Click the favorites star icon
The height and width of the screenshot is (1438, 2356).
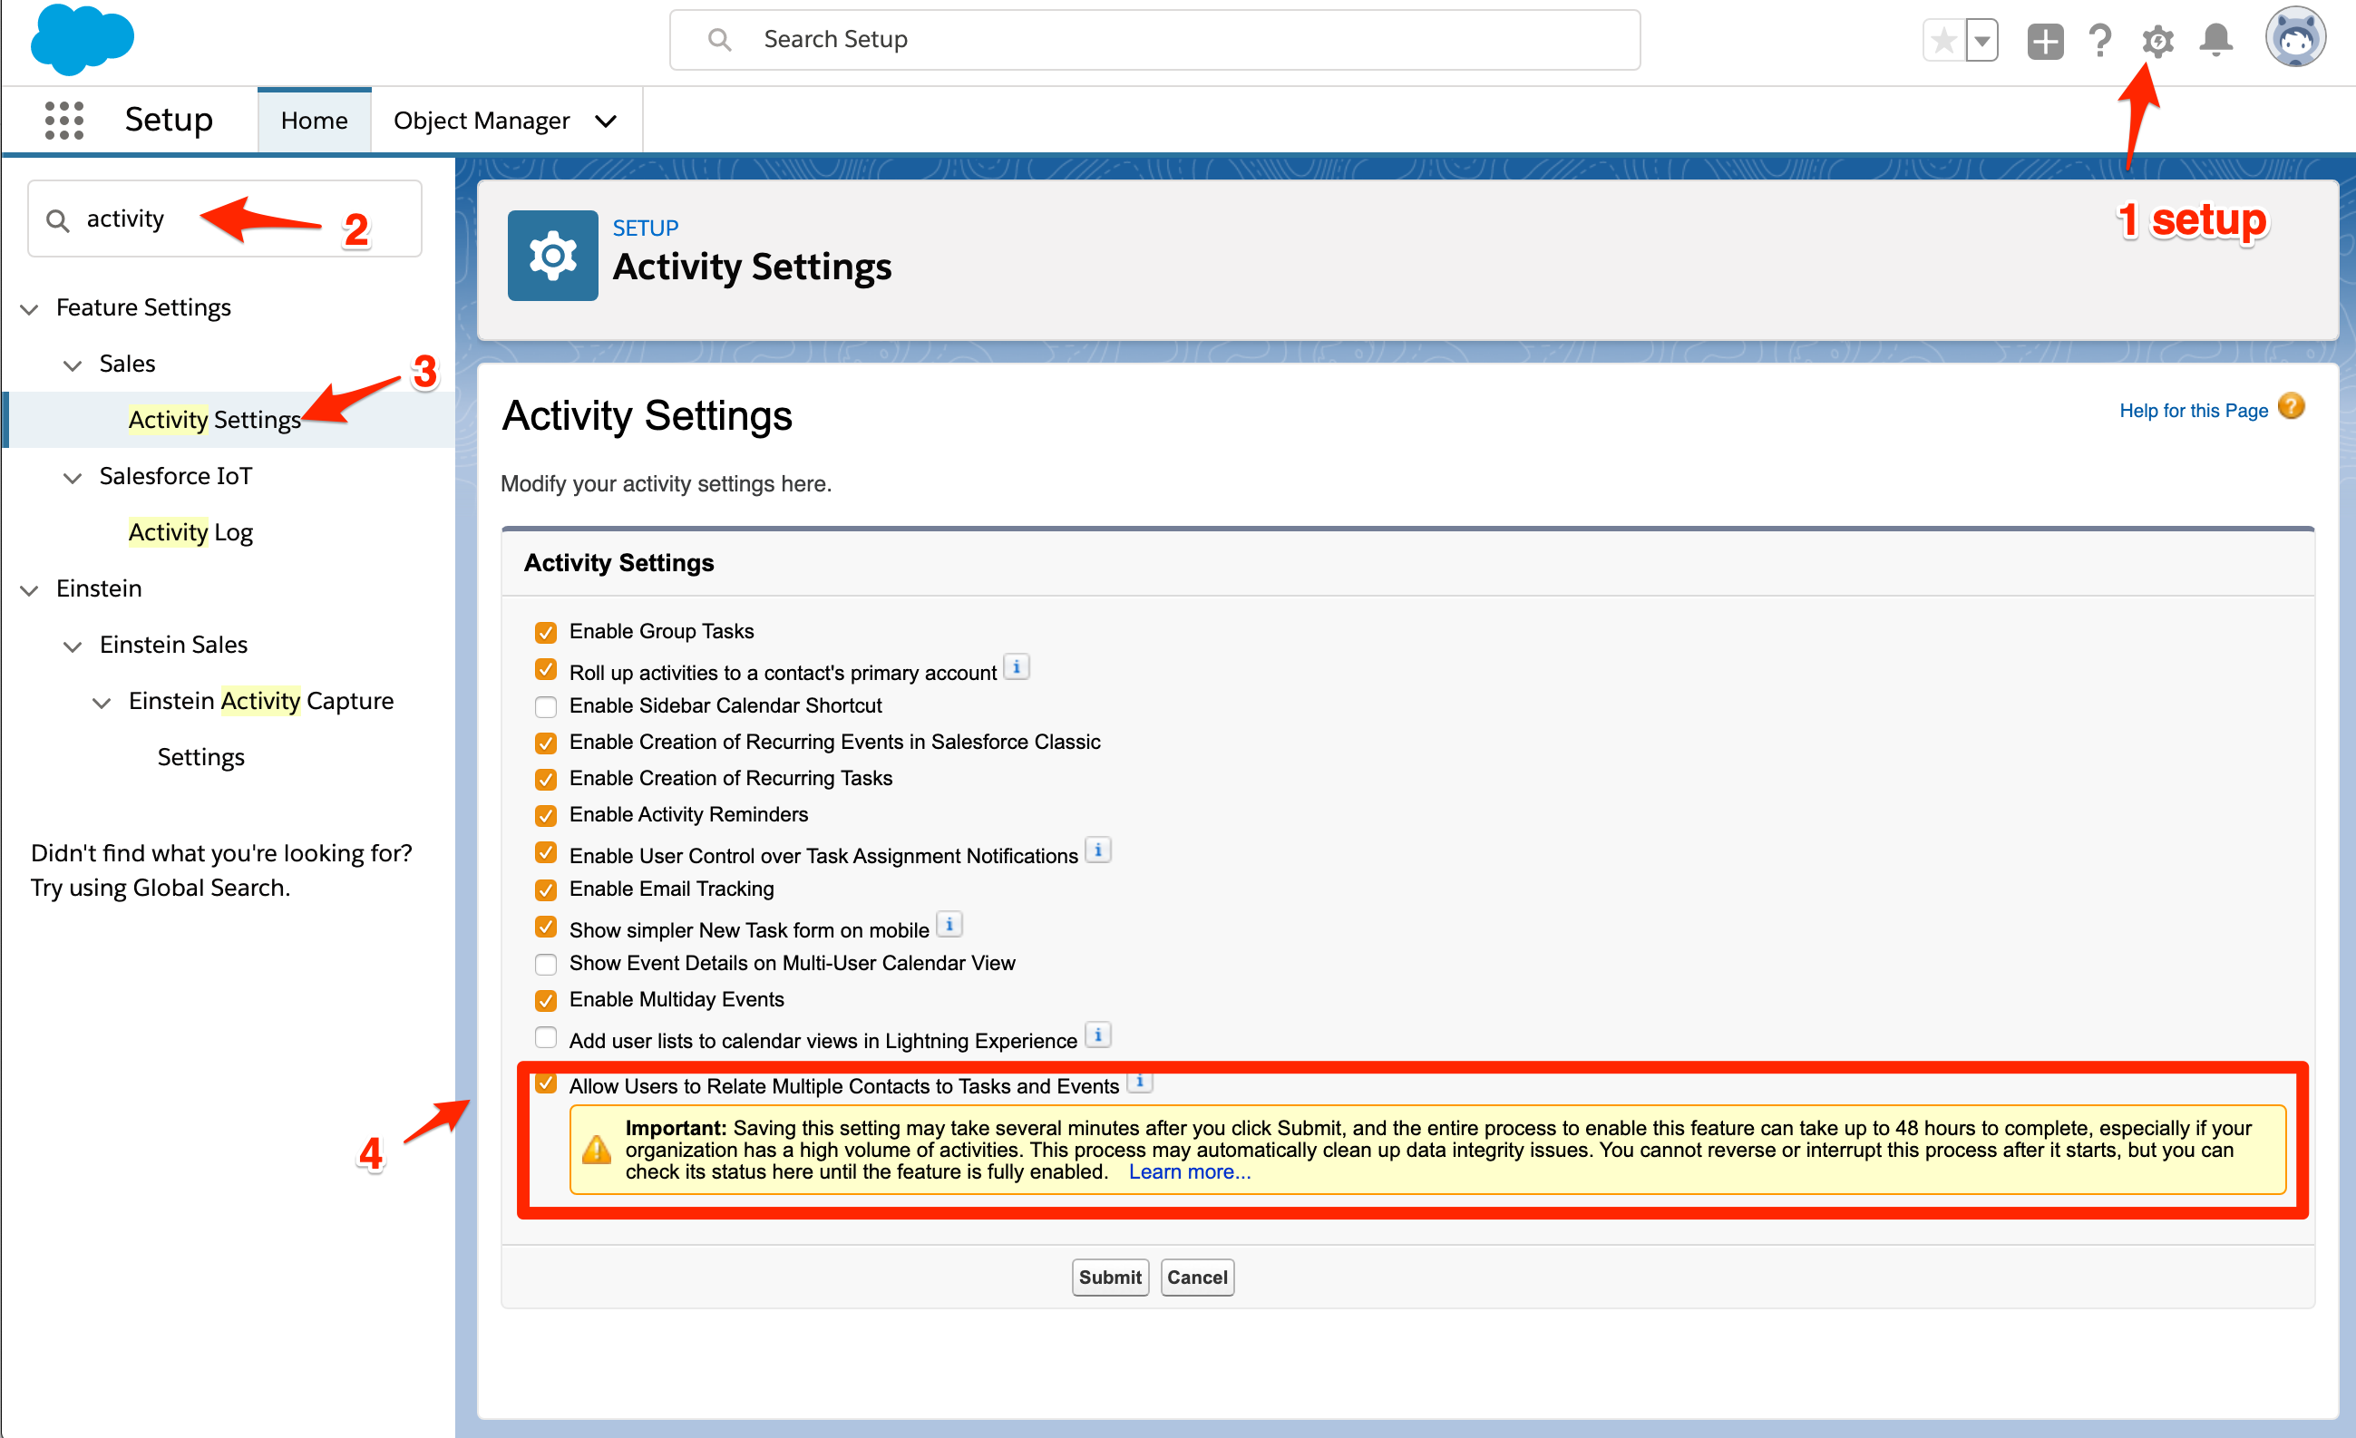[1943, 40]
